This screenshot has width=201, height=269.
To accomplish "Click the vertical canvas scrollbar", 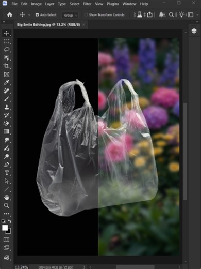I will 185,151.
